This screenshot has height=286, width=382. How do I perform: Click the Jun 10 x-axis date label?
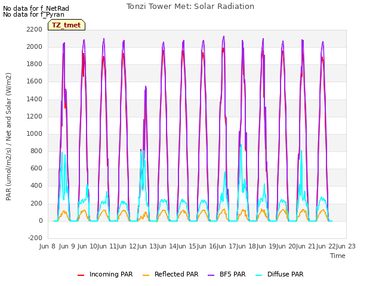pos(87,246)
